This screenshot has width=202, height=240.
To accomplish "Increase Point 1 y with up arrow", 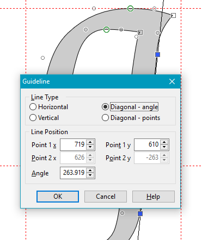I will coord(164,142).
